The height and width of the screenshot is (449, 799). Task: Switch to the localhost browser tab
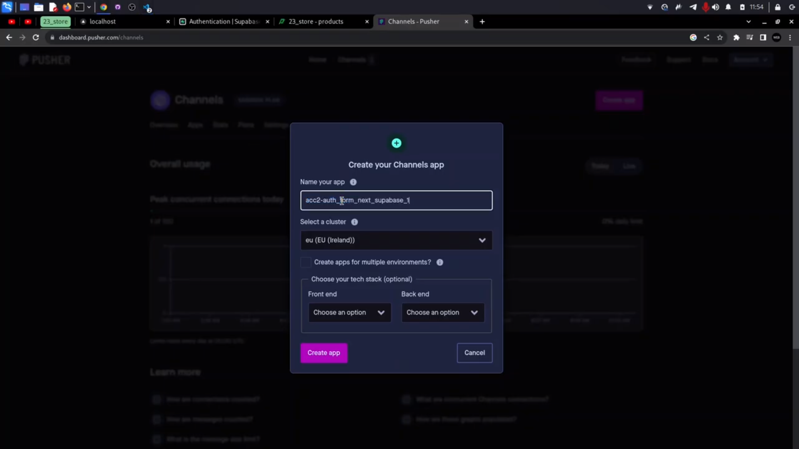coord(102,21)
